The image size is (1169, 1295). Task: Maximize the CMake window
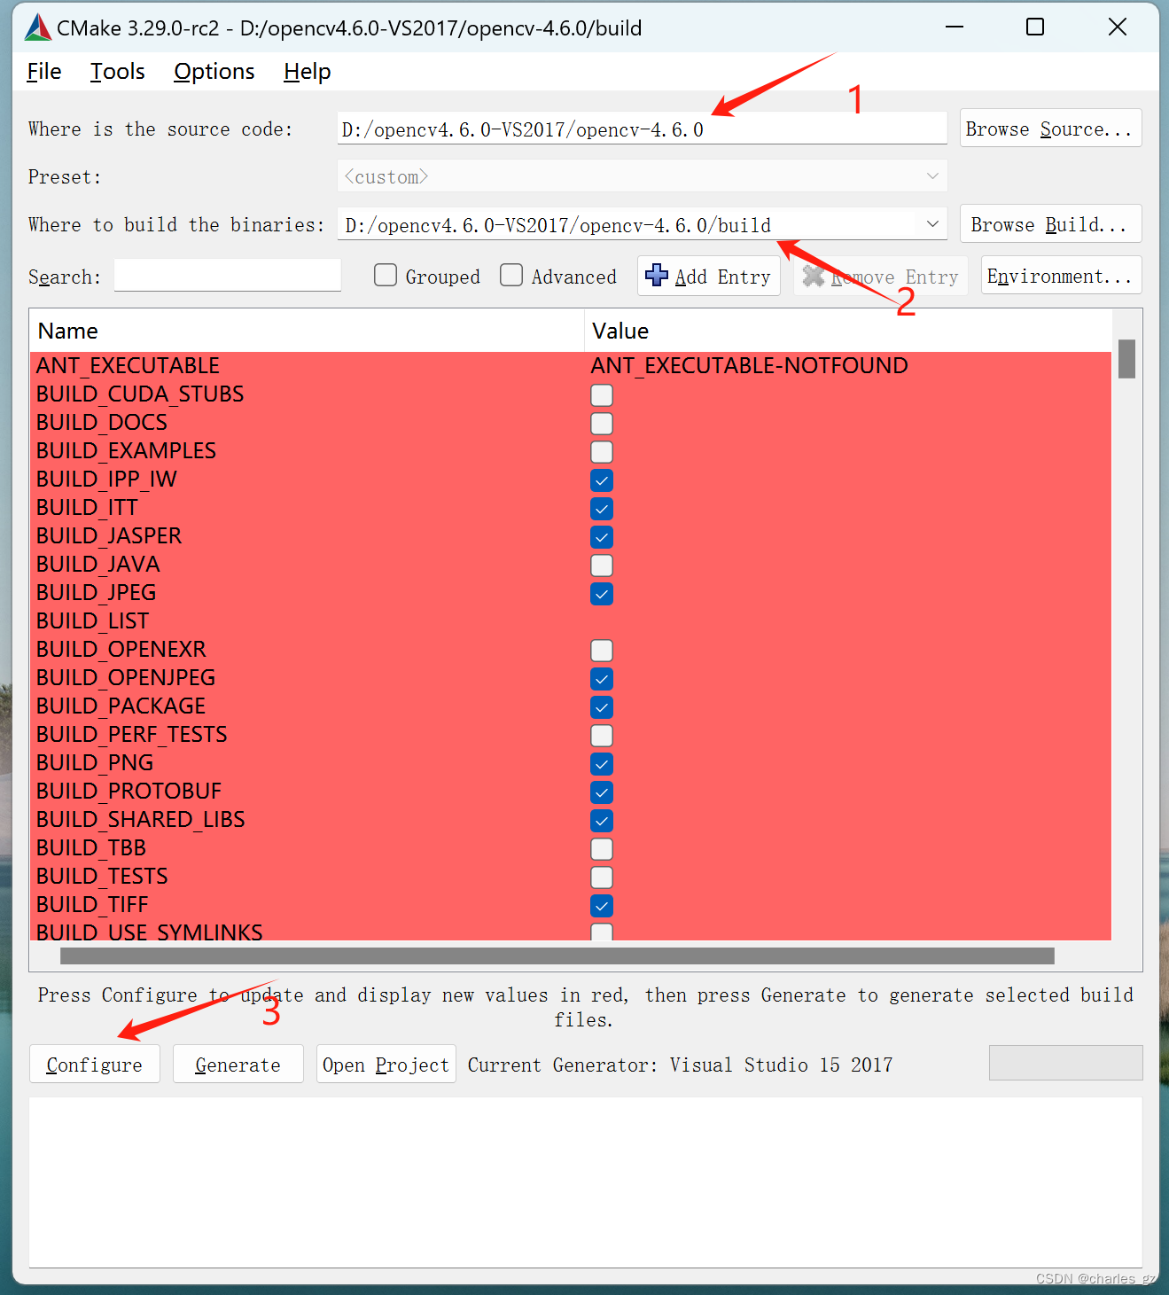point(1034,27)
